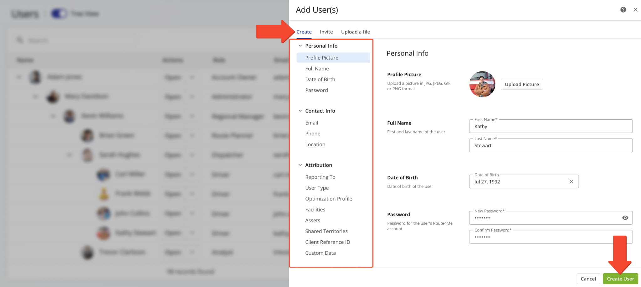Open the help question mark icon

[x=623, y=10]
